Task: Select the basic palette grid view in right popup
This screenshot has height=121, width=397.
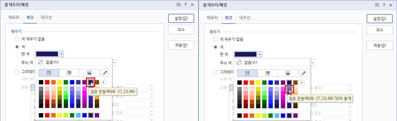Action: pos(247,73)
